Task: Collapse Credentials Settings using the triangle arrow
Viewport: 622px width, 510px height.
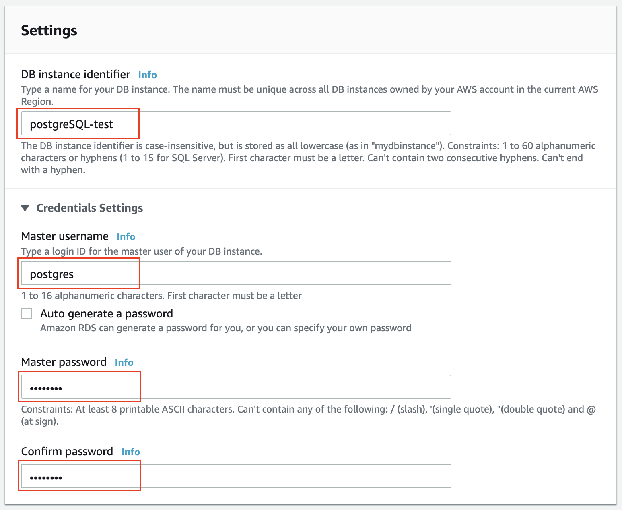Action: pyautogui.click(x=25, y=208)
